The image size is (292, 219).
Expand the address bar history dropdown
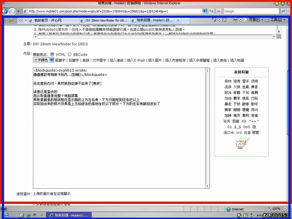204,11
